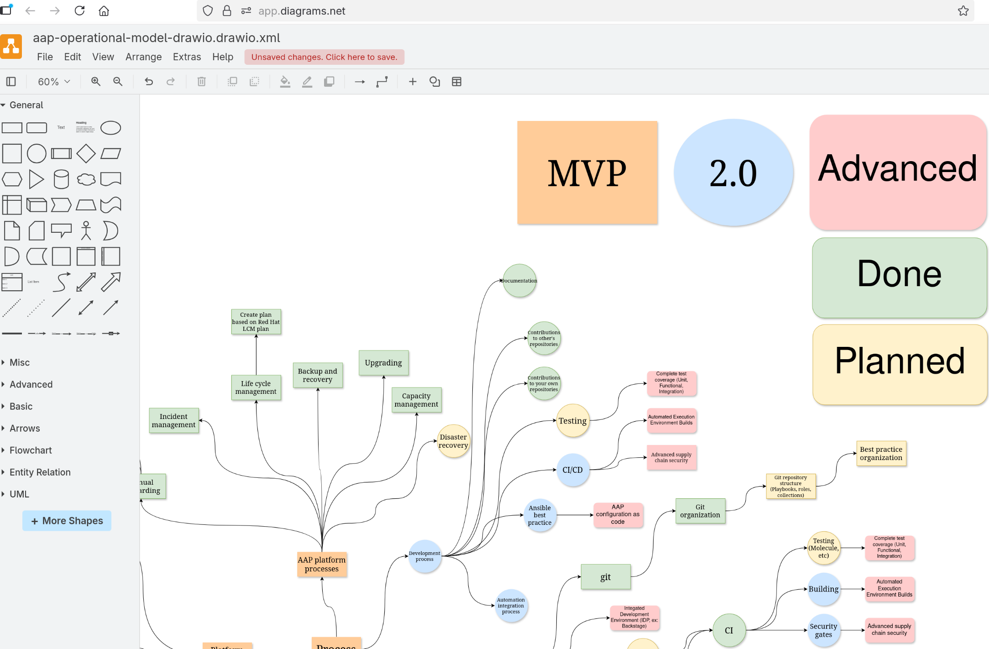Click the Zoom In magnifier icon
Image resolution: width=989 pixels, height=649 pixels.
95,82
